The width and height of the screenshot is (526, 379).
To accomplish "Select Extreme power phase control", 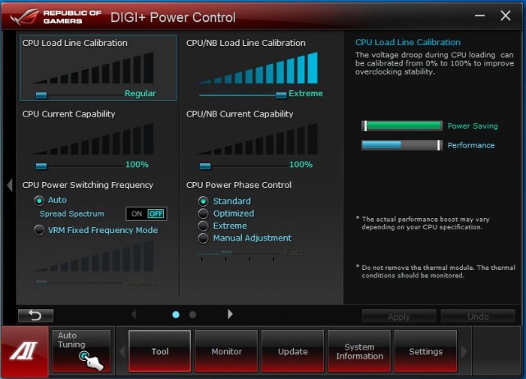I will click(204, 226).
